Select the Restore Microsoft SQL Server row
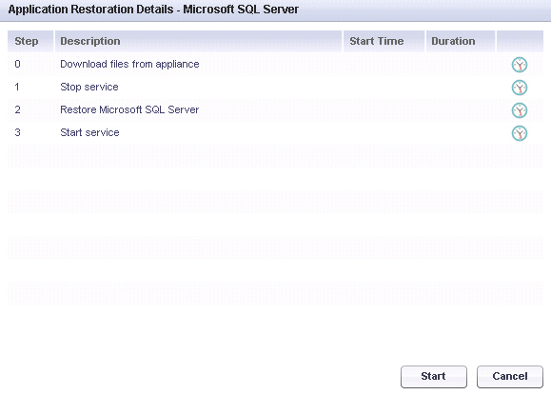The height and width of the screenshot is (395, 551). tap(276, 110)
